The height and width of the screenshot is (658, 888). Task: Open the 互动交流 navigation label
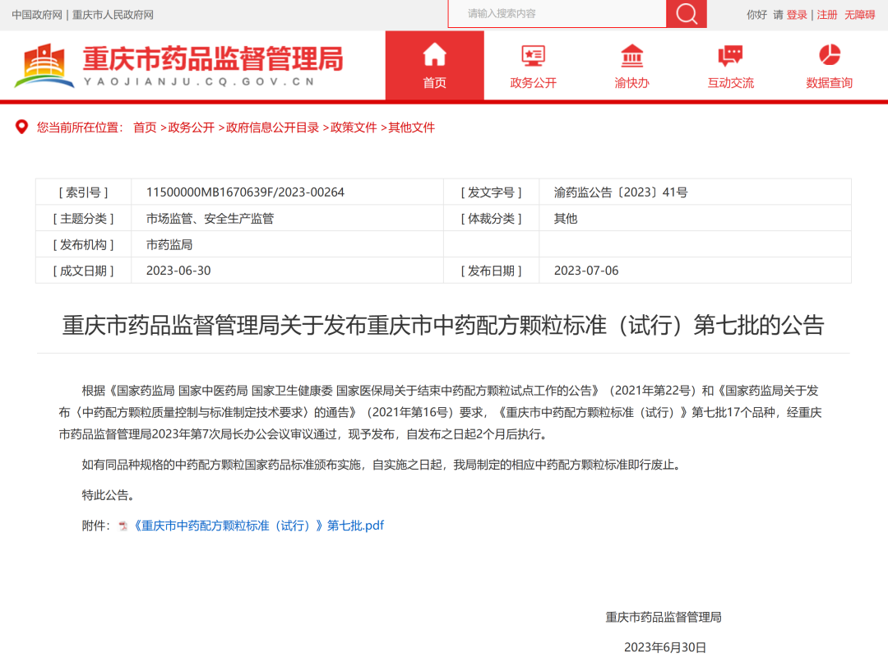tap(731, 83)
